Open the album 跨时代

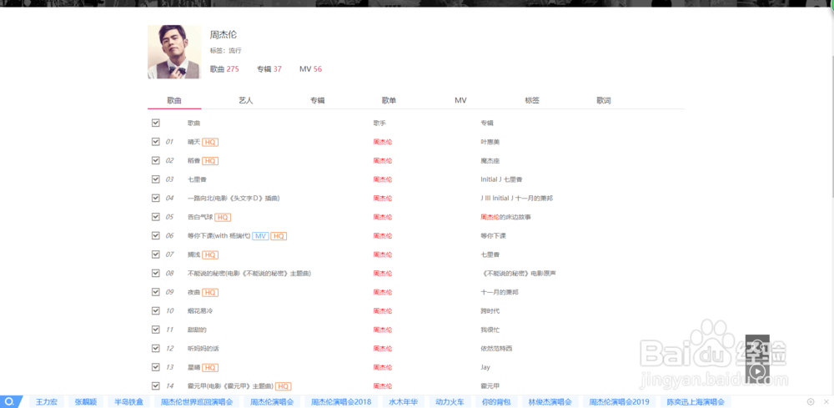point(490,311)
